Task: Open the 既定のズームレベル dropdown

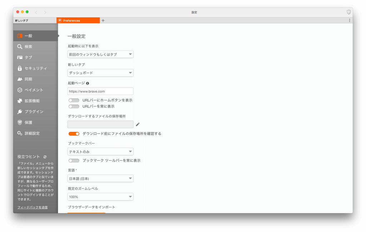Action: 100,197
